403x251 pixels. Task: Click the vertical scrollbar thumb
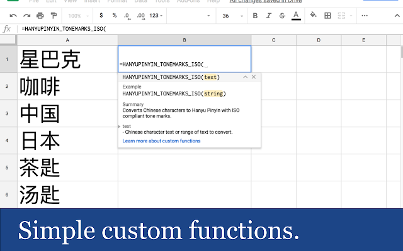click(x=402, y=51)
